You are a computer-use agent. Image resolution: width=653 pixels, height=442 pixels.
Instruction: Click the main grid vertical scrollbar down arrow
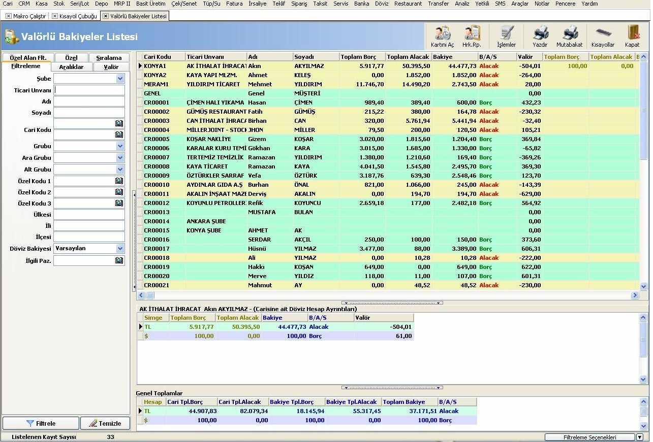[x=643, y=286]
